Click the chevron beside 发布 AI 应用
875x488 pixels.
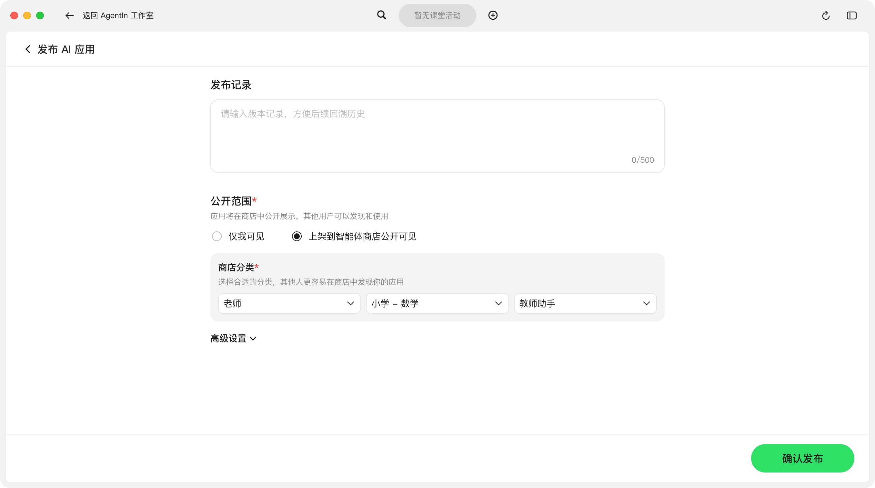coord(28,49)
